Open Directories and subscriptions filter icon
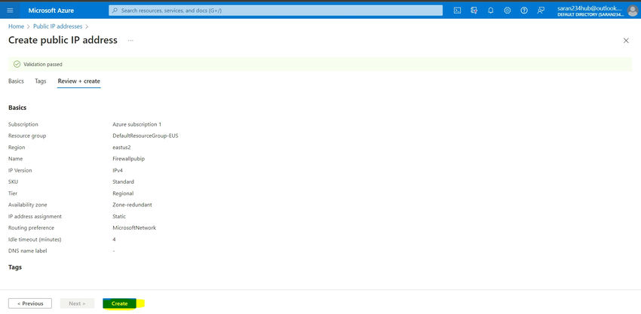The image size is (641, 314). tap(474, 11)
